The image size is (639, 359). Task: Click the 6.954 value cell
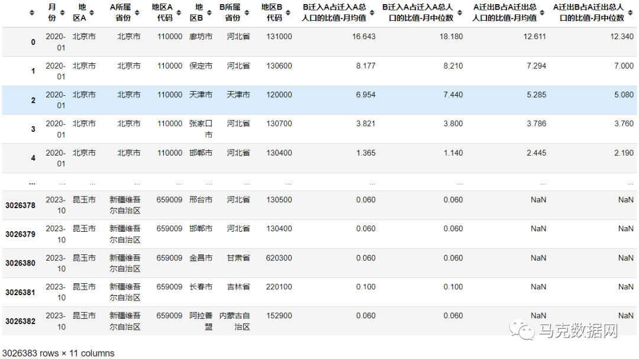[x=366, y=95]
